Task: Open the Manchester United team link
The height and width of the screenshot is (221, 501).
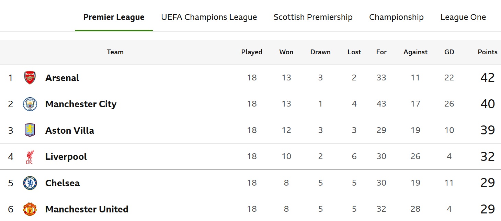Action: coord(87,209)
